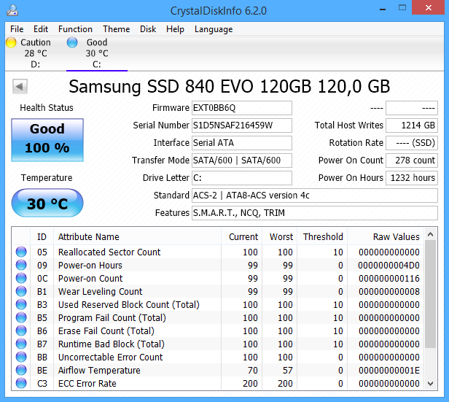Click raw value 0000000004D0 of Power-on Hours

coord(389,265)
